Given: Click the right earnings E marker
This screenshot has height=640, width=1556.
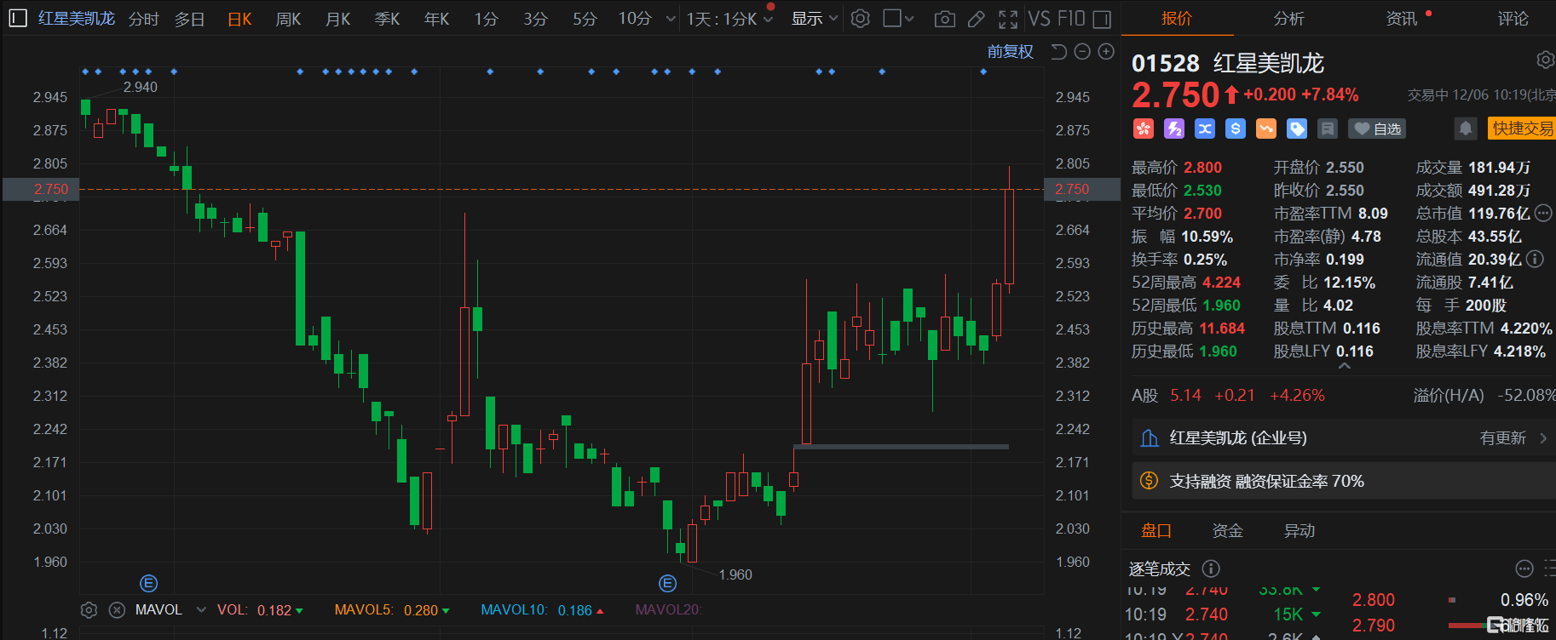Looking at the screenshot, I should pos(667,583).
